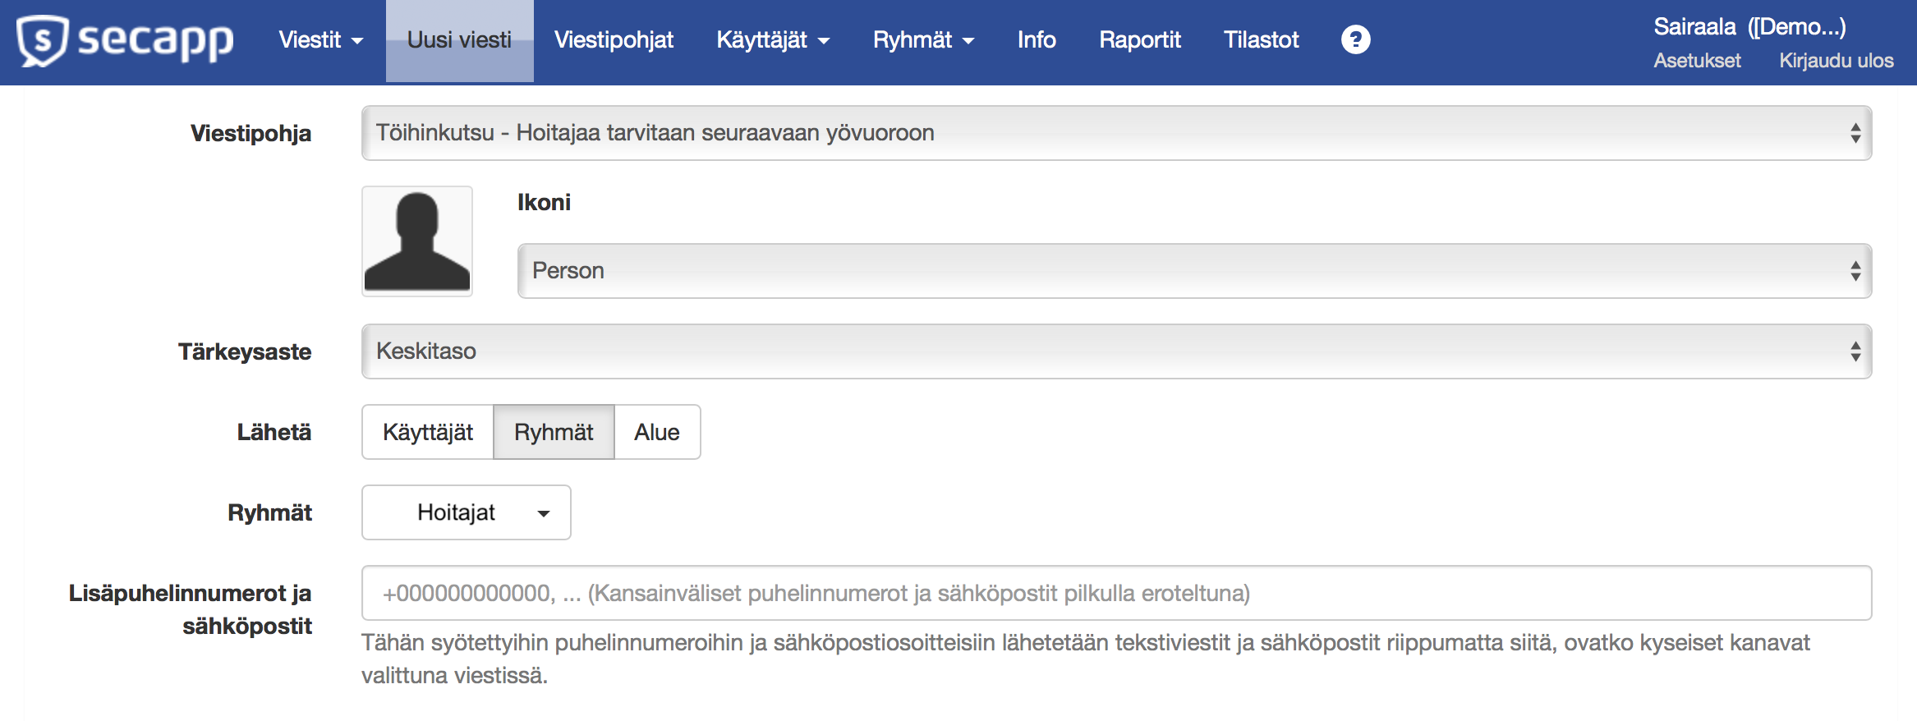
Task: Click the Person icon preview image
Action: [417, 241]
